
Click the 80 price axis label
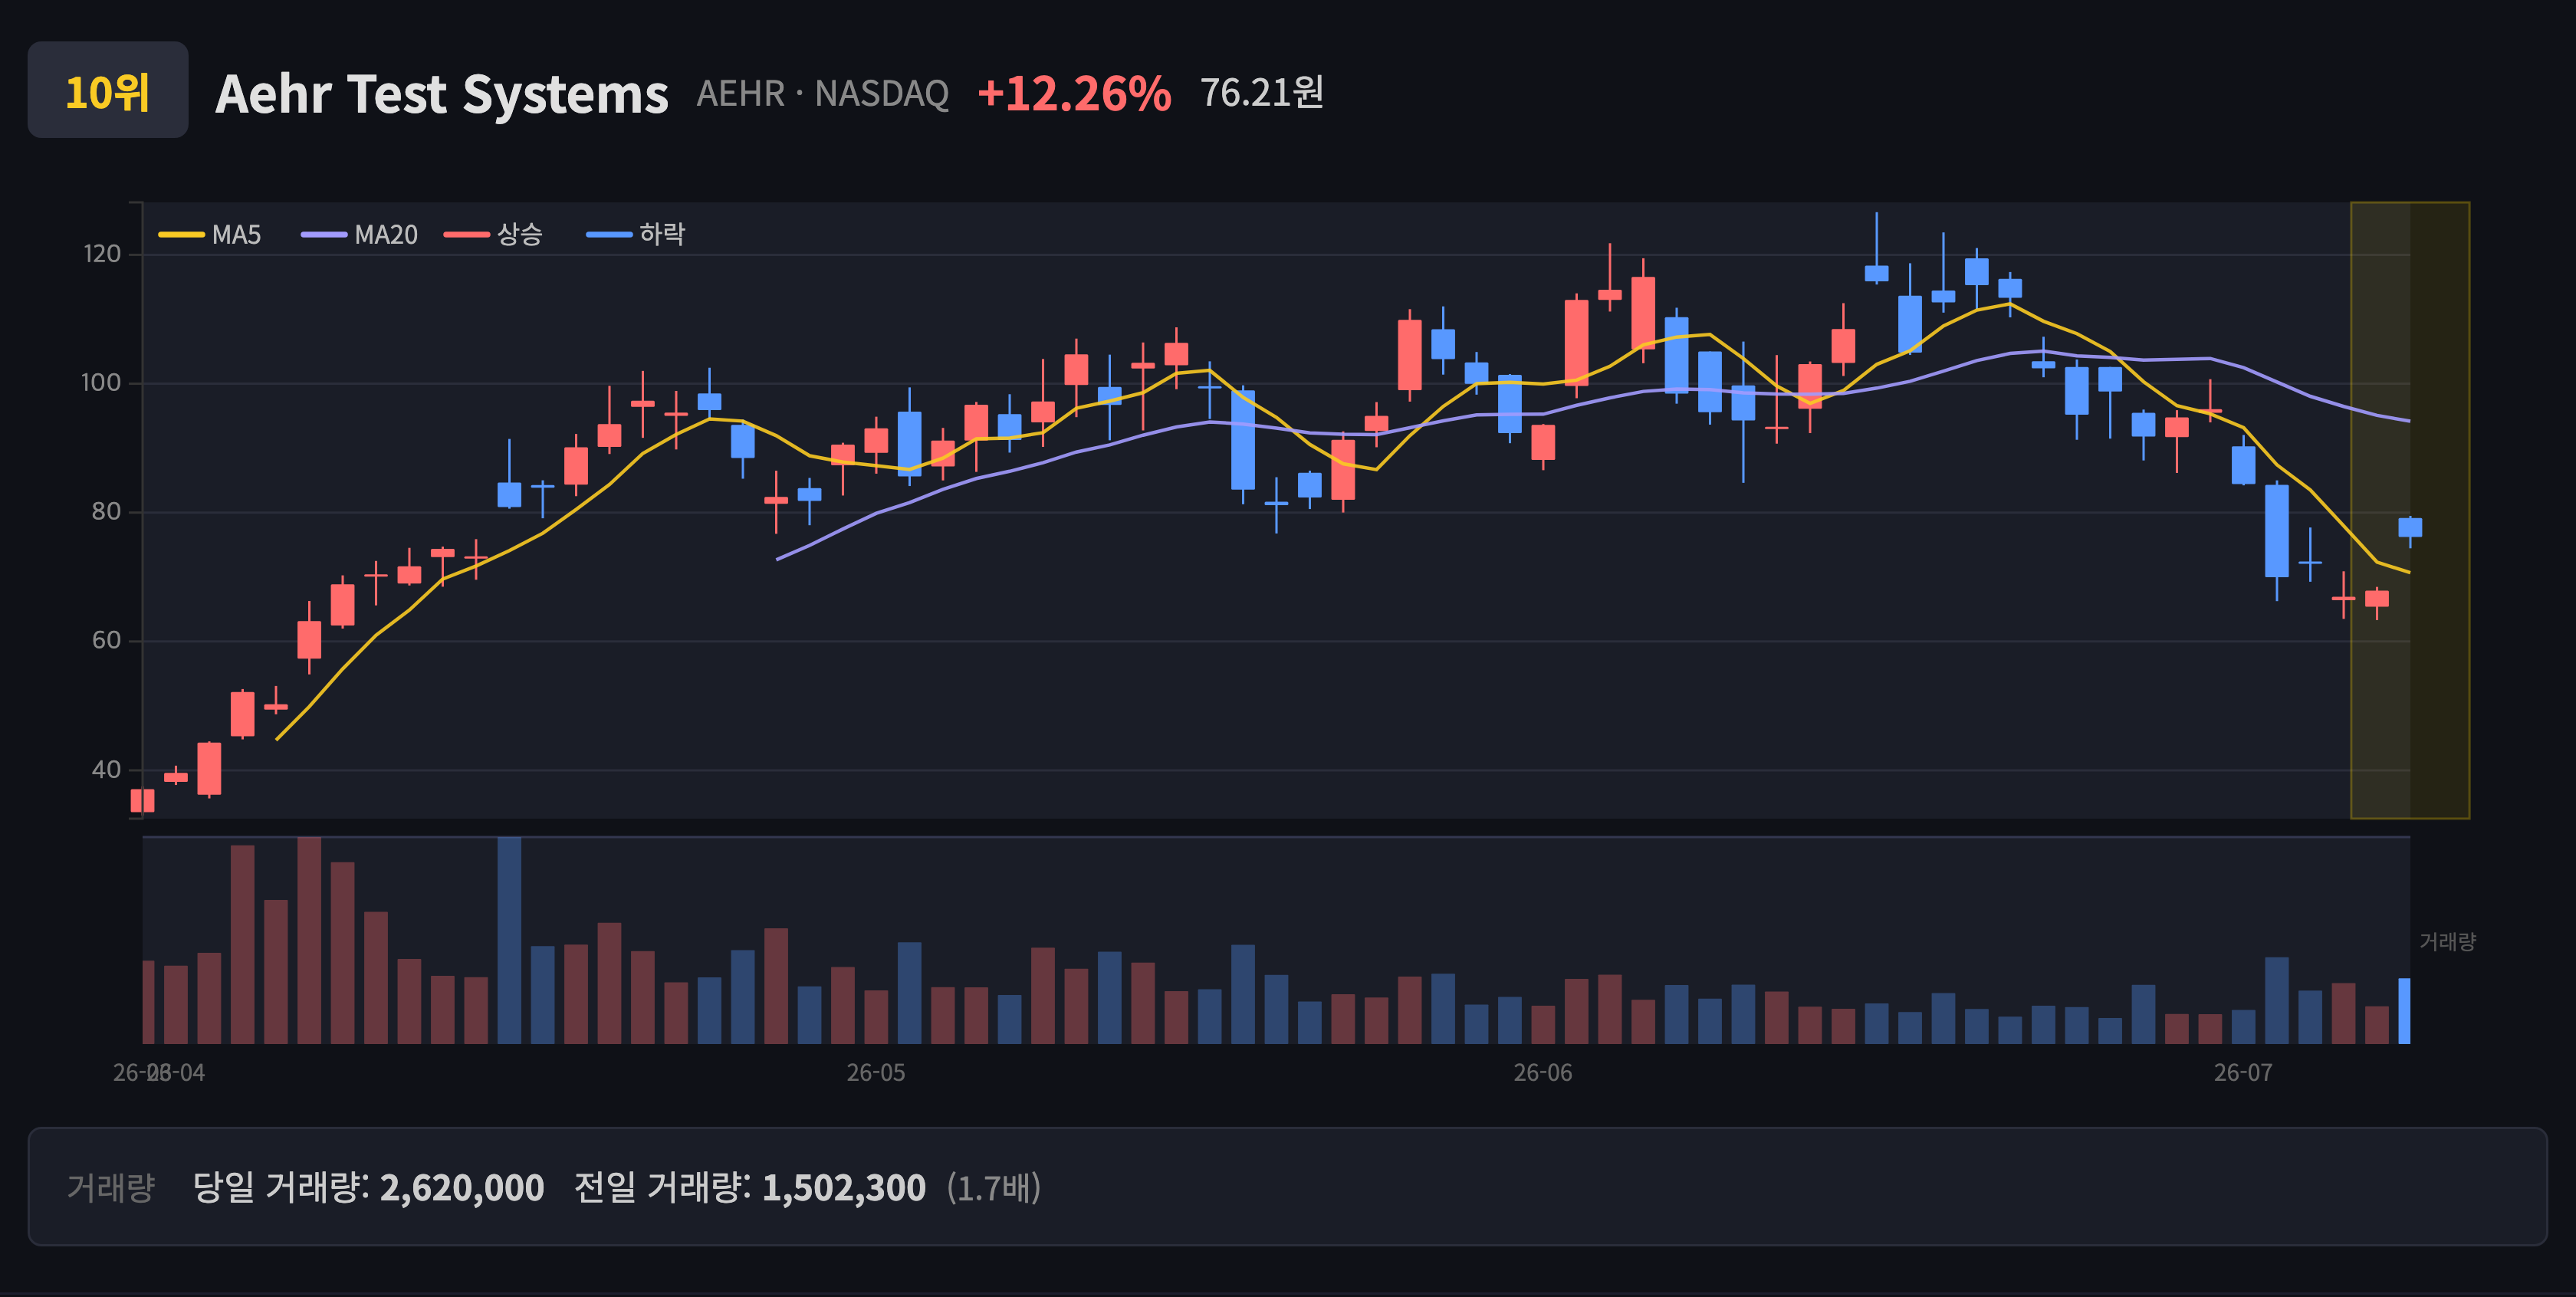[106, 512]
